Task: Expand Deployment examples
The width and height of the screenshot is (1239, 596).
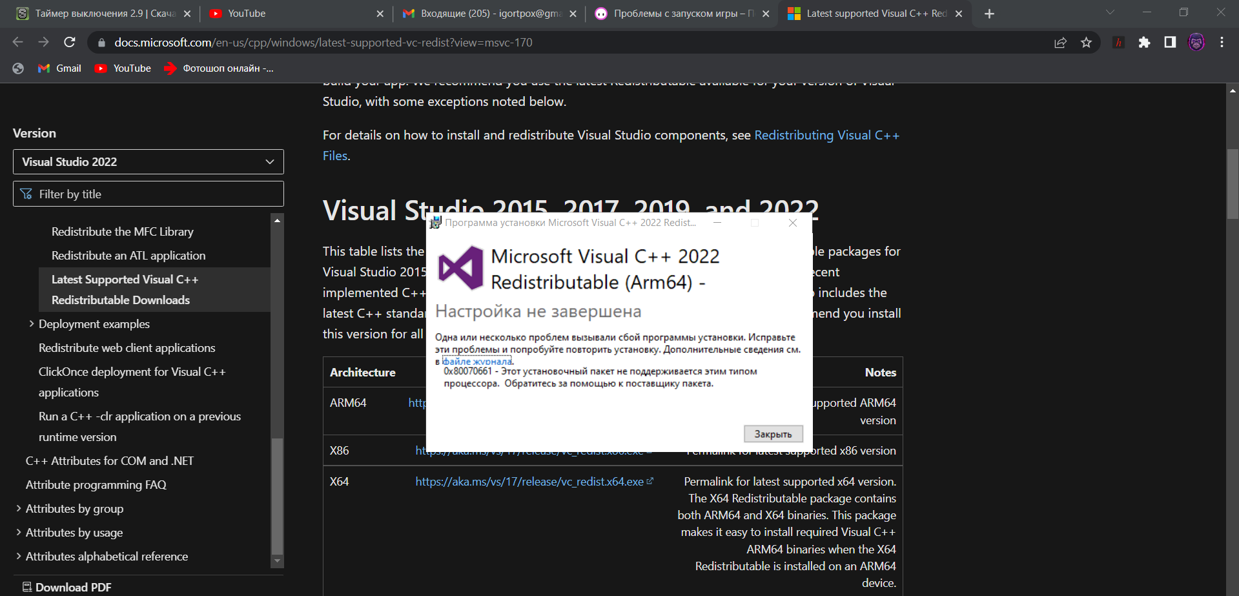Action: [94, 324]
